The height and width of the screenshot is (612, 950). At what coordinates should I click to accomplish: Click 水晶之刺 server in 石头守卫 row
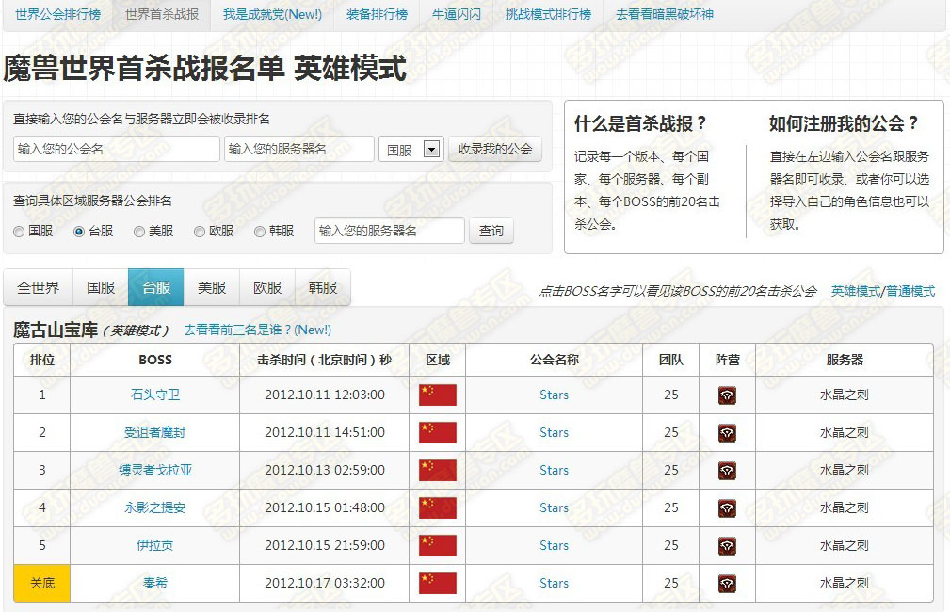click(844, 395)
